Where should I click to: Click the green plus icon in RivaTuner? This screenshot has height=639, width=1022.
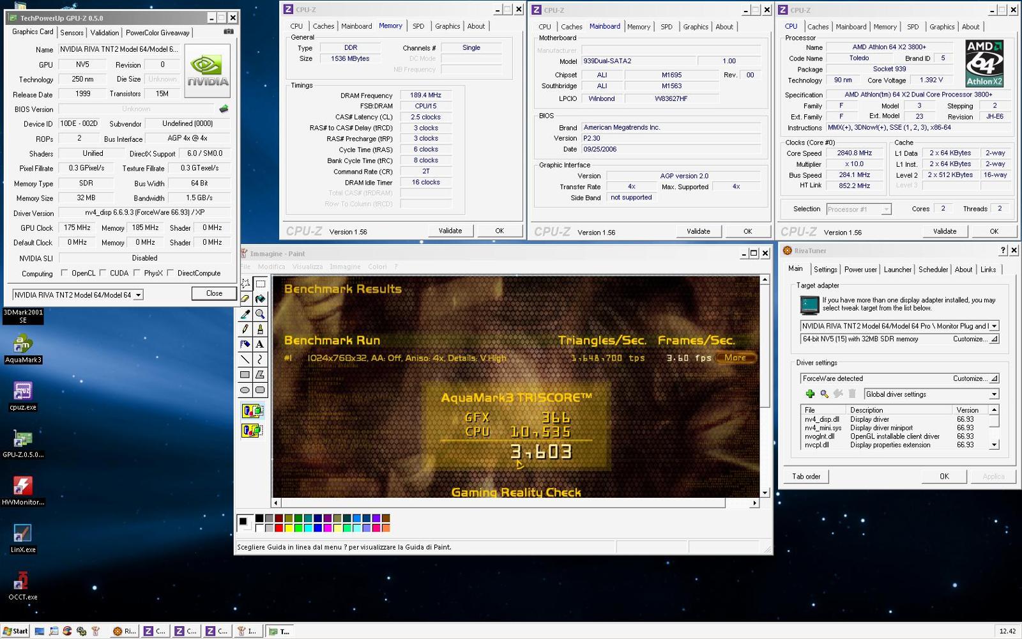[810, 394]
